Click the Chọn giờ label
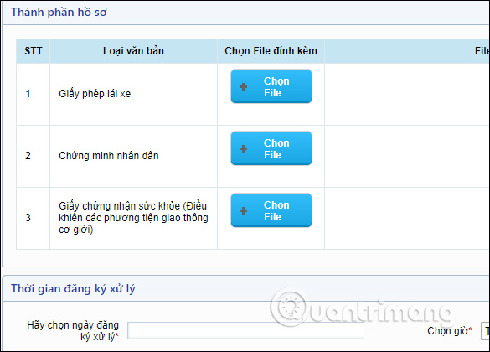Screen dimensions: 490x352 [x=449, y=331]
